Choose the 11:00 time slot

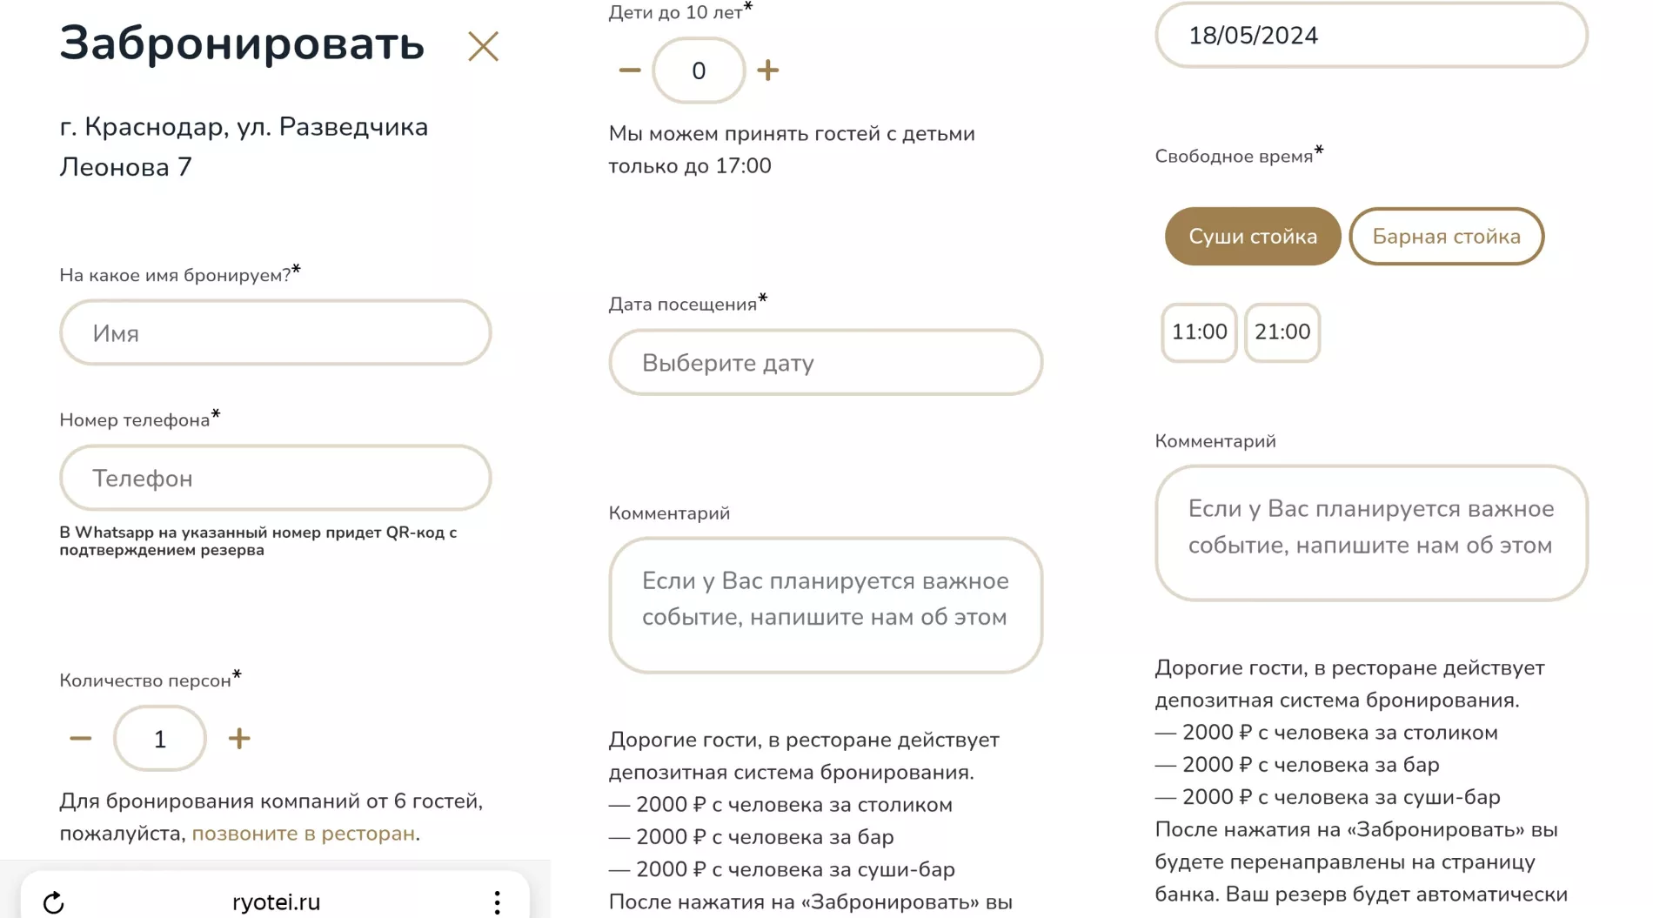click(1199, 332)
